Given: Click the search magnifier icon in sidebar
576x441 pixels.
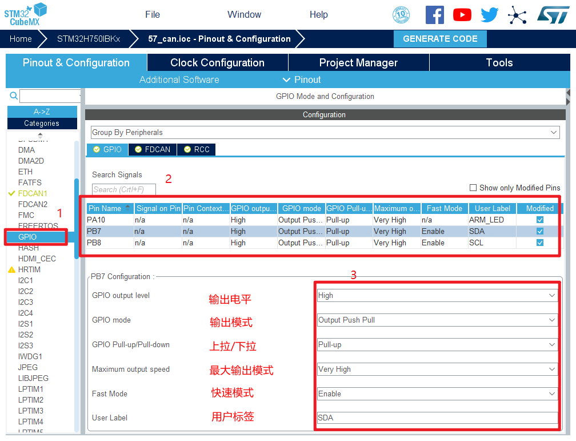Looking at the screenshot, I should (x=14, y=96).
